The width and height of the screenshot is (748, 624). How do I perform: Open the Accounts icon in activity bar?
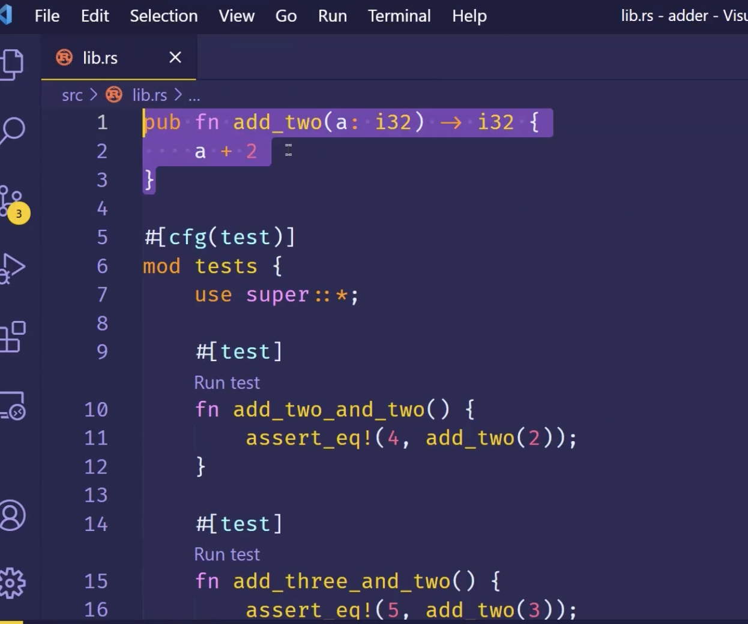[12, 515]
